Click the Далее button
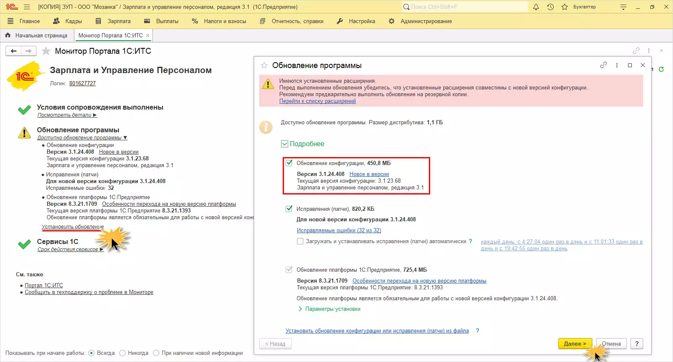This screenshot has height=362, width=673. click(x=575, y=344)
